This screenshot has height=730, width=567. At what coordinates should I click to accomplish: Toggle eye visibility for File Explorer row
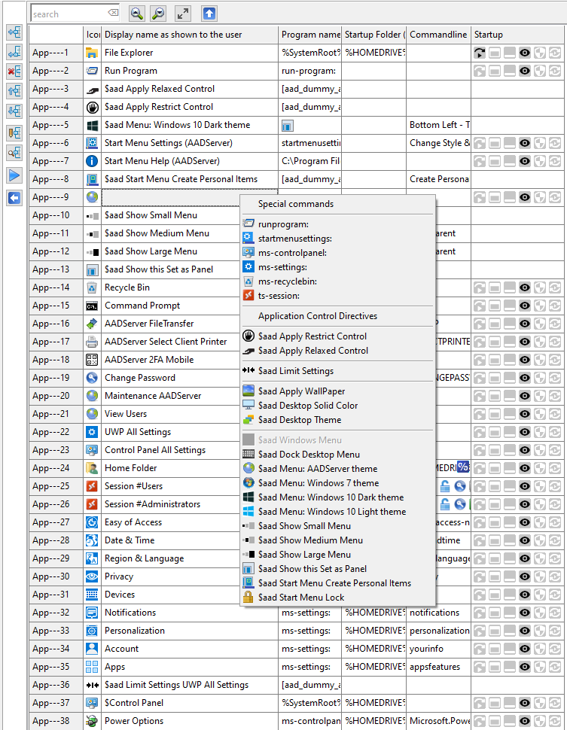tap(526, 53)
